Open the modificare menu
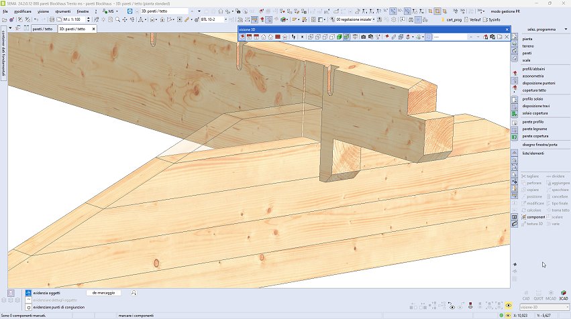The image size is (571, 319). 22,11
